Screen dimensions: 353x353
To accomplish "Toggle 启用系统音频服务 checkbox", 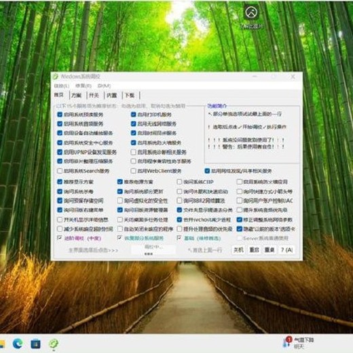I will [x=60, y=124].
